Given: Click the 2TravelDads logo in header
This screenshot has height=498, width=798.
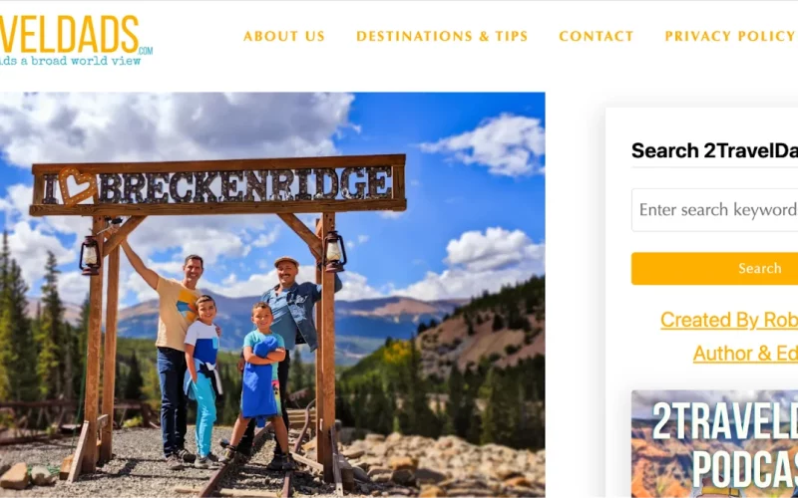Looking at the screenshot, I should 76,40.
